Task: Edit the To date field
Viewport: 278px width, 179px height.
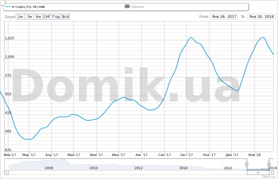Action: [x=261, y=17]
